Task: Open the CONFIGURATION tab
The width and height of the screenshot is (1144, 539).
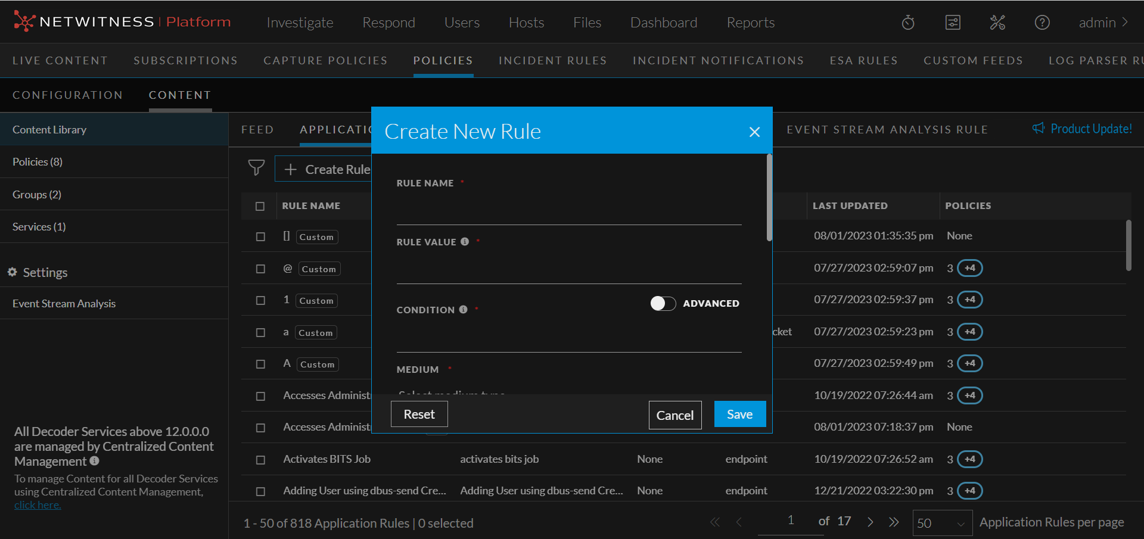Action: coord(68,95)
